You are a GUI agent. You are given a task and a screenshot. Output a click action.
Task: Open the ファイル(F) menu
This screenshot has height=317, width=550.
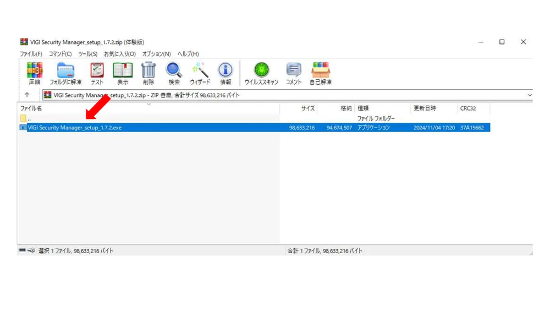click(31, 54)
